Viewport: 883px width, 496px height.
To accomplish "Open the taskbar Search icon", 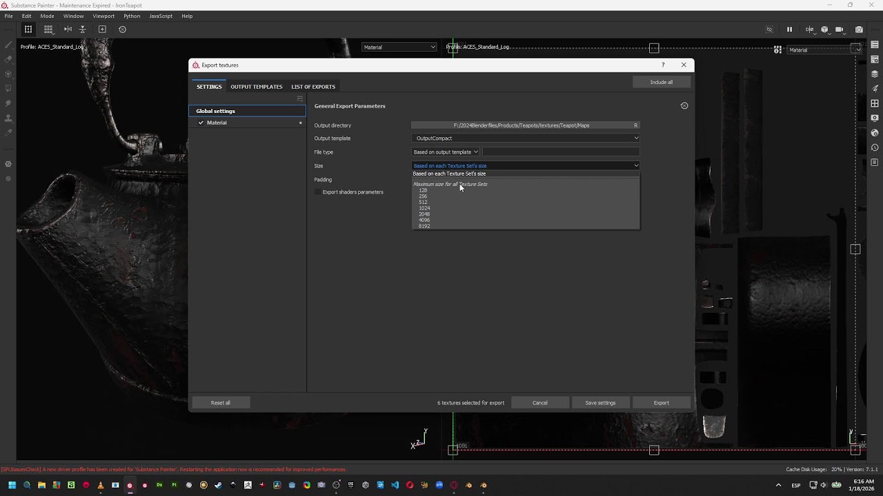I will point(27,485).
